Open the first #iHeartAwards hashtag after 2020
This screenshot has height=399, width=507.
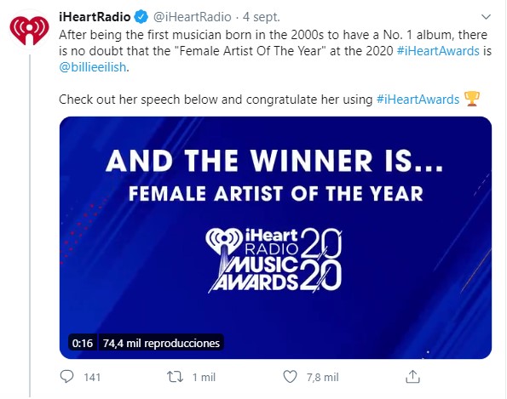(438, 51)
